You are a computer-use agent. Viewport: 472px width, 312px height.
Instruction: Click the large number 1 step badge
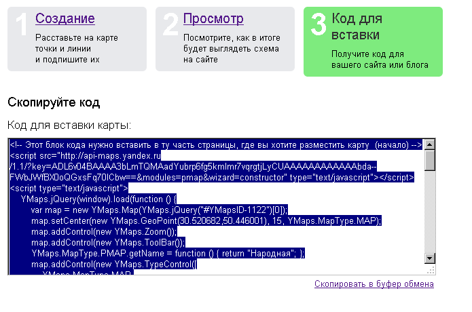22,24
